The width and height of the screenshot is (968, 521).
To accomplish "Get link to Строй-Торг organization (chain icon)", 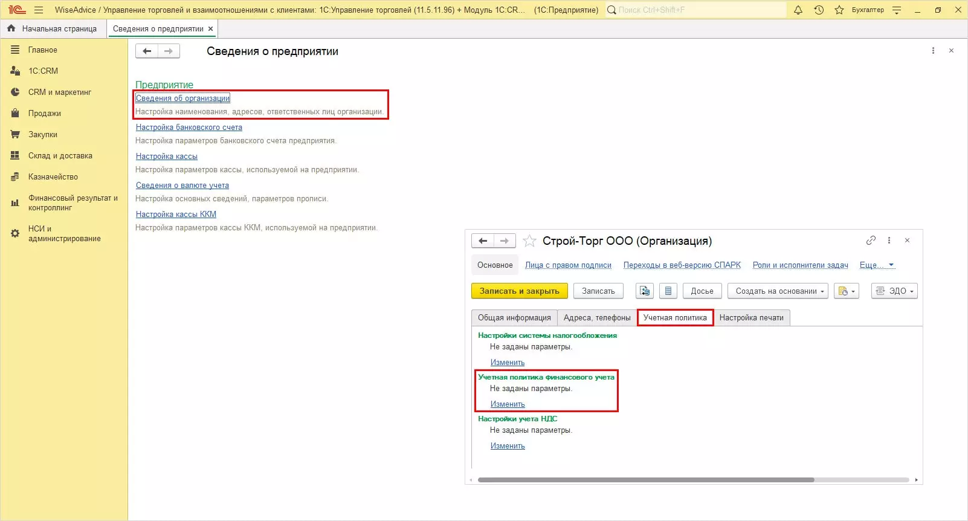I will coord(871,240).
